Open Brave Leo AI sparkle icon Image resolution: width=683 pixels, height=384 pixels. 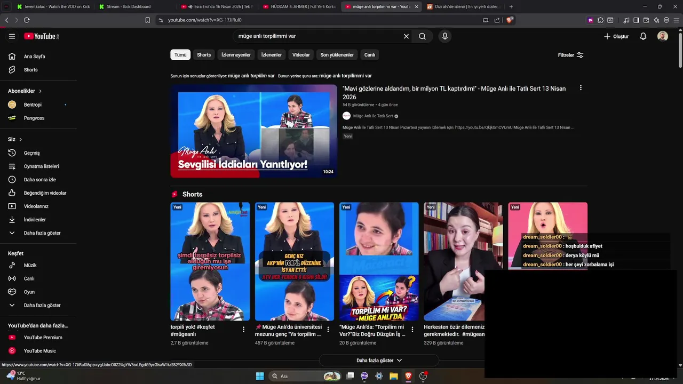pyautogui.click(x=656, y=20)
